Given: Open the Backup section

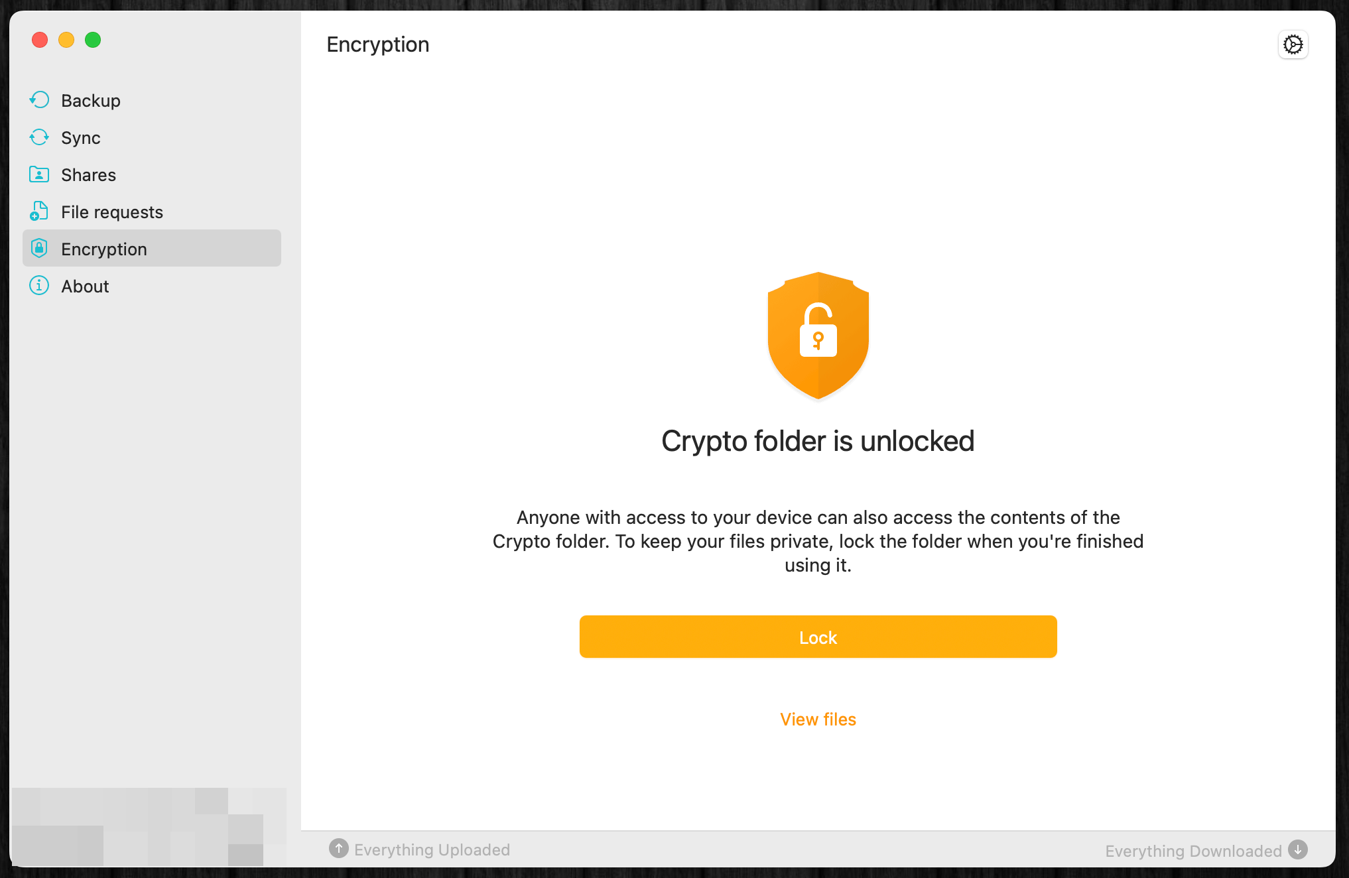Looking at the screenshot, I should [91, 101].
